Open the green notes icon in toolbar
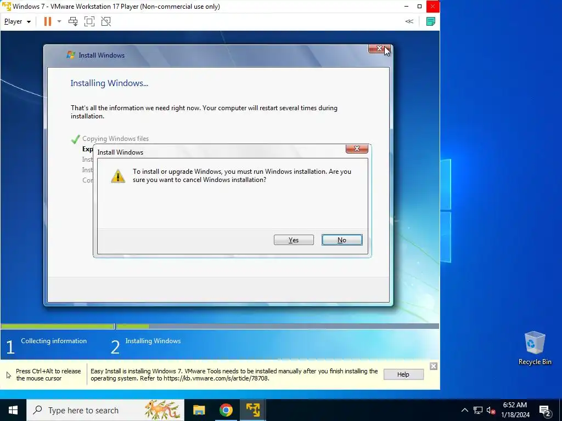 coord(430,21)
